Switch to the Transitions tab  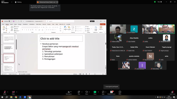click(x=25, y=24)
